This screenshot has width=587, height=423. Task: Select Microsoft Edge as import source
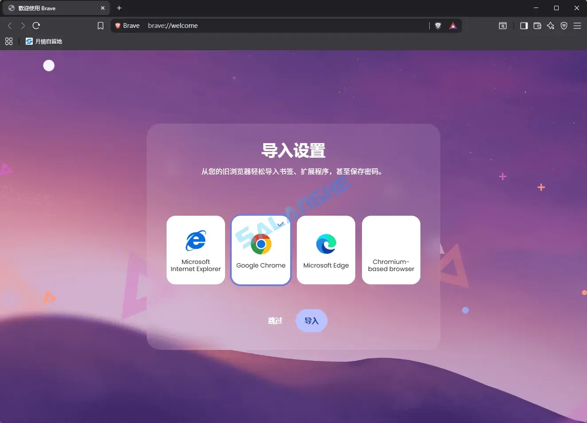pyautogui.click(x=326, y=250)
